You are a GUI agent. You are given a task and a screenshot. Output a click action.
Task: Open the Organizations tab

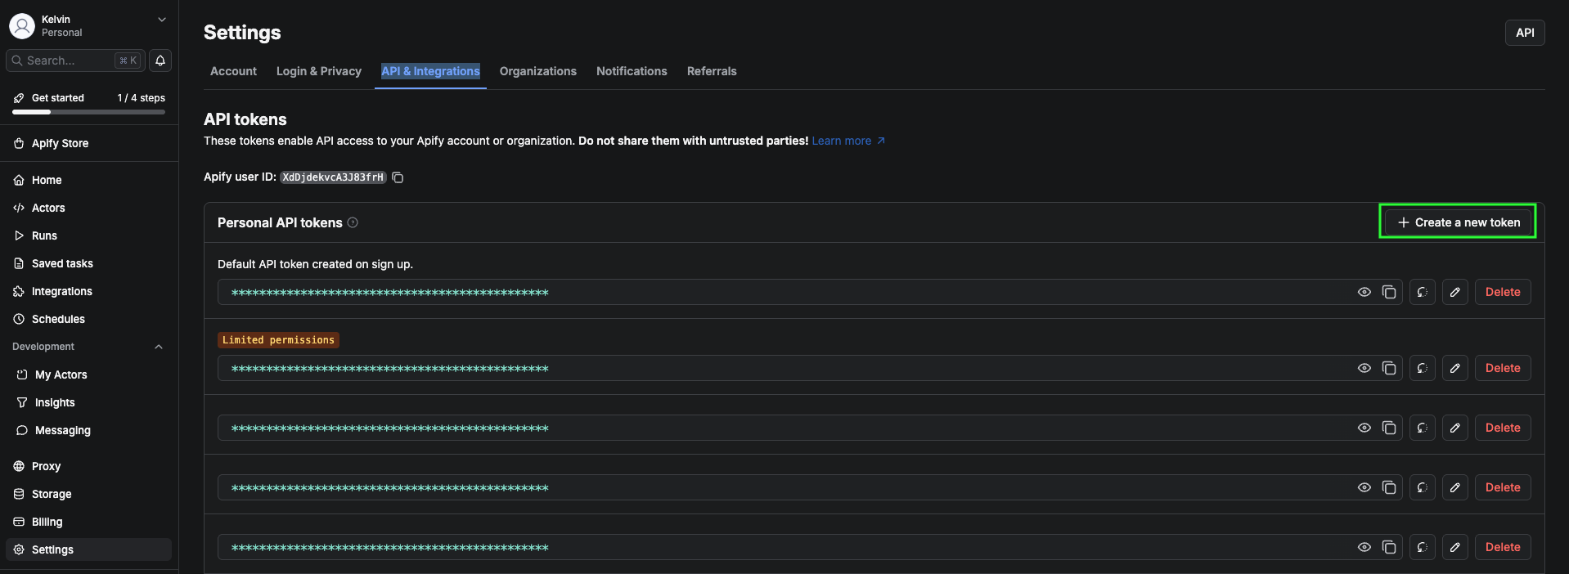tap(538, 71)
